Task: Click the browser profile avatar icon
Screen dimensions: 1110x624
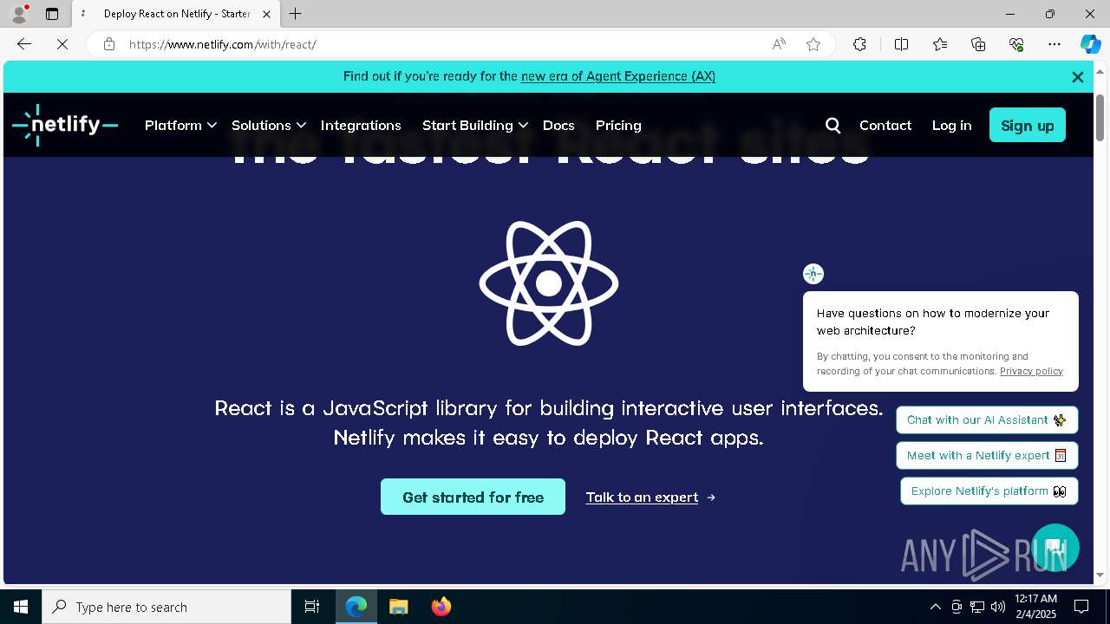Action: click(x=18, y=14)
